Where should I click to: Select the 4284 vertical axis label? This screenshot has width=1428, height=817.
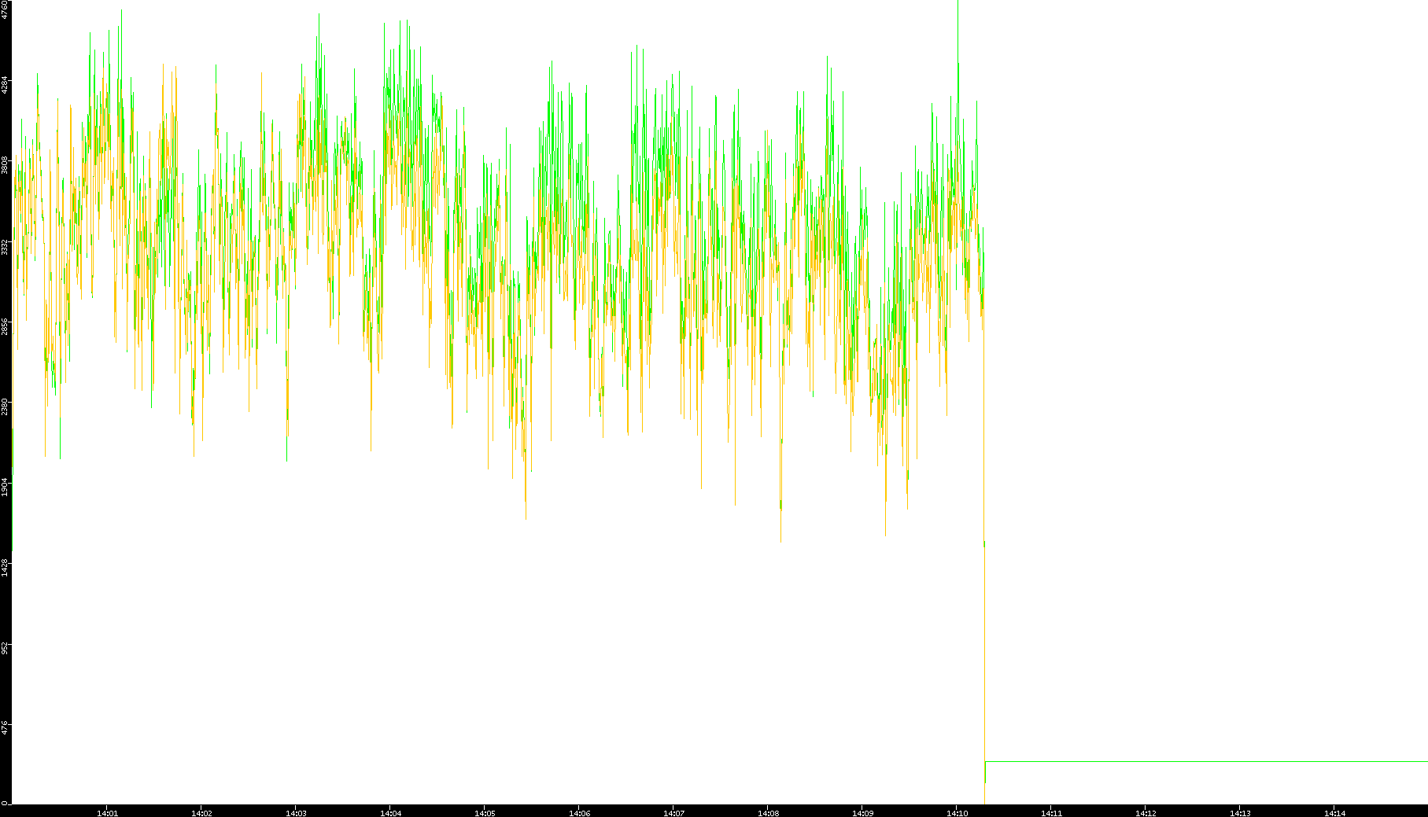point(6,85)
